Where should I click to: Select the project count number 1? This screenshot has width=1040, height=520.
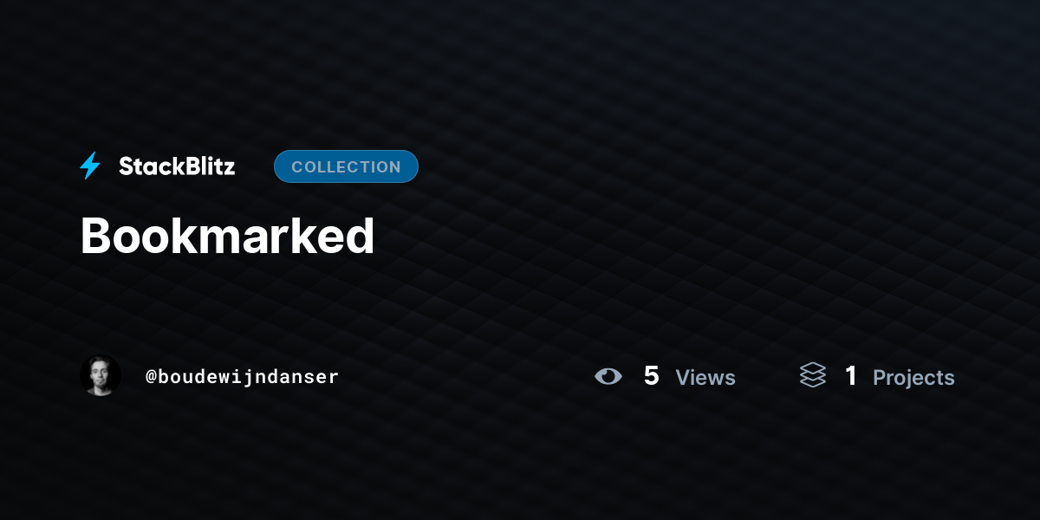click(x=851, y=376)
